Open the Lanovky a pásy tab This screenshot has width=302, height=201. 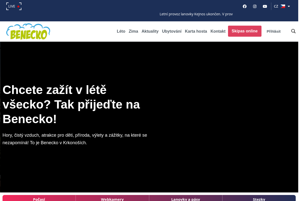[186, 198]
